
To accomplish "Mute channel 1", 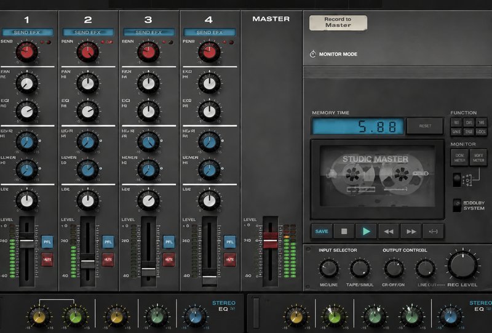I will [x=47, y=260].
